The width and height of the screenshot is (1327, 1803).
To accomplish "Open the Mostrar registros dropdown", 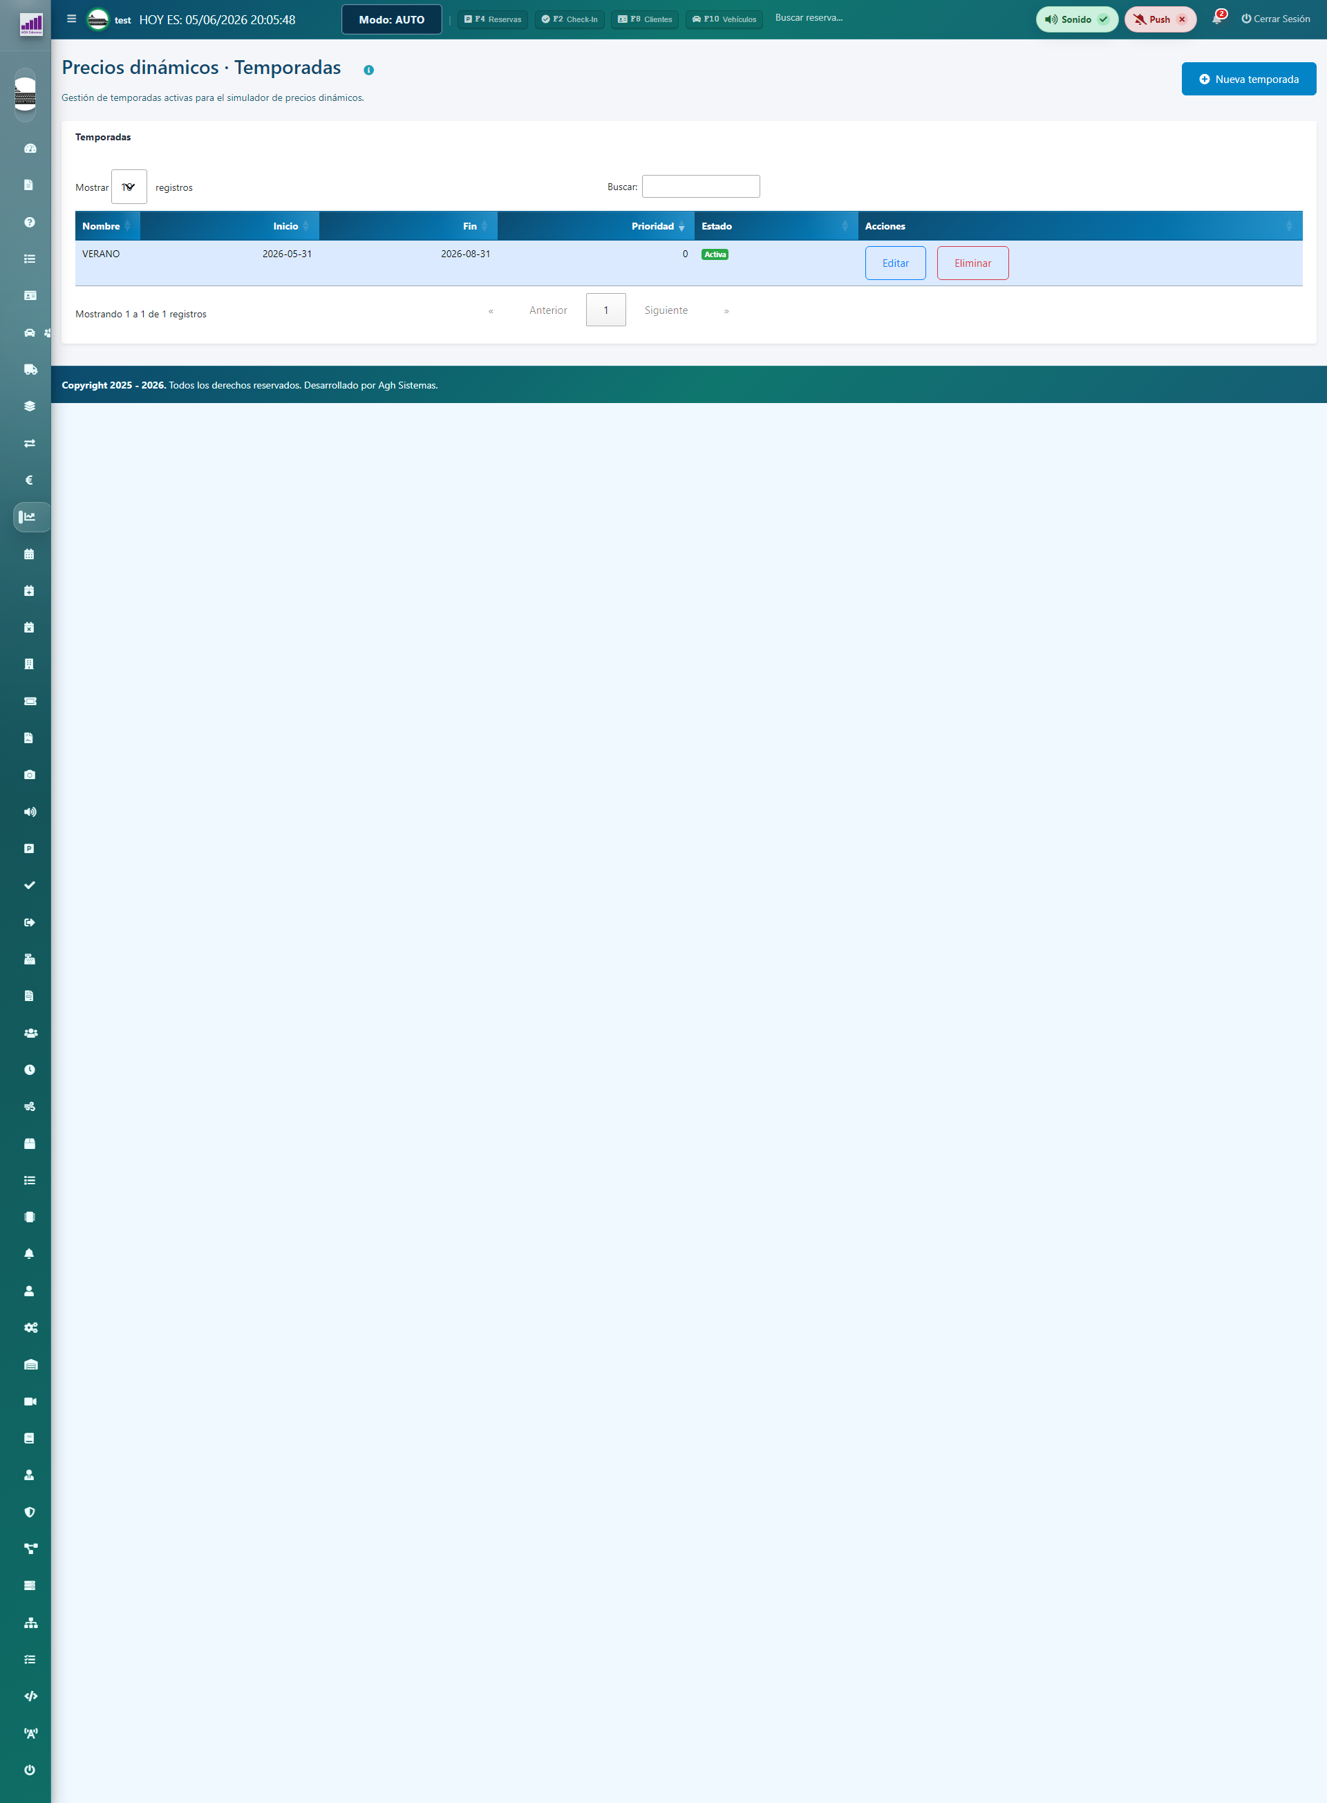I will 129,187.
